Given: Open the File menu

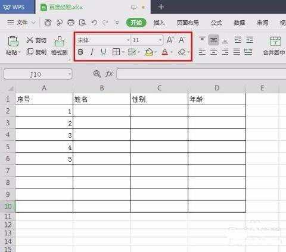Looking at the screenshot, I should (x=21, y=23).
